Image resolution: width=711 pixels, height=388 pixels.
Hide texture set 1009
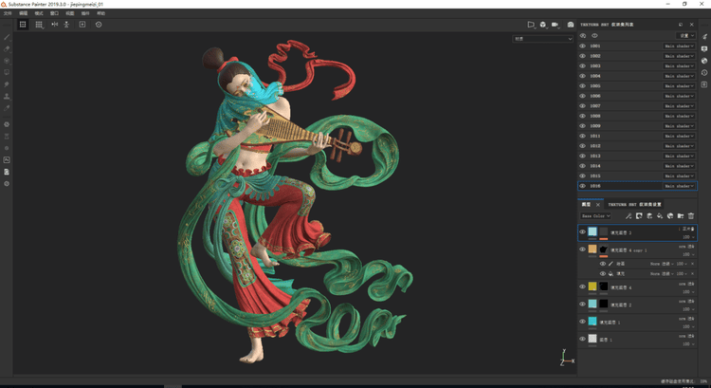583,126
